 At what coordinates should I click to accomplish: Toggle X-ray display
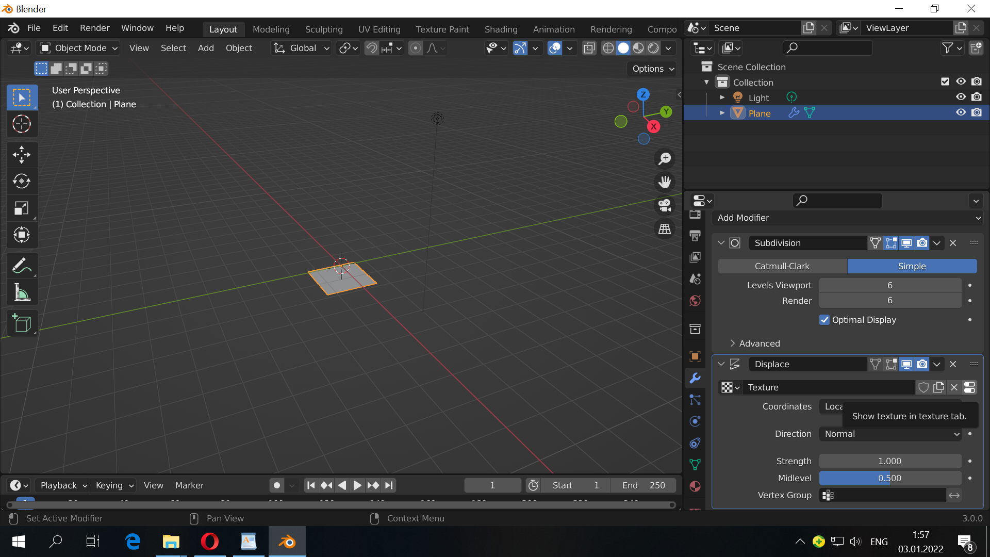589,48
